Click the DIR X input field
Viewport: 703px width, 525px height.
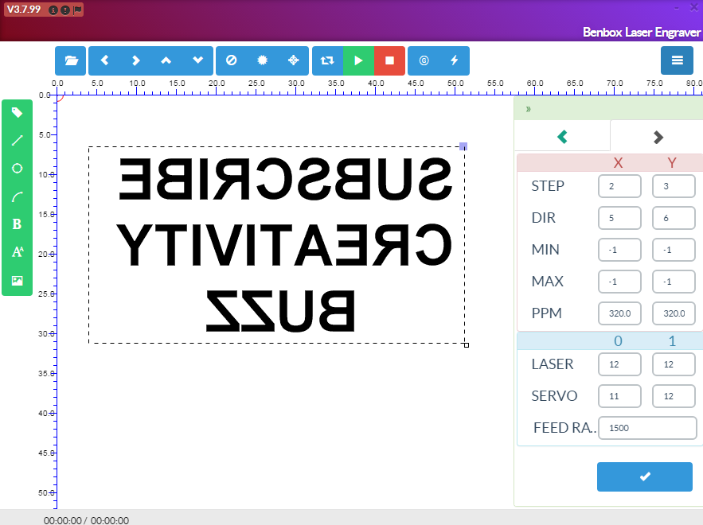point(619,218)
